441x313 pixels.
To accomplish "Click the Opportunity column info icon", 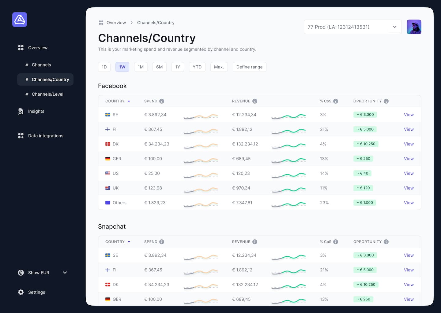I will tap(386, 101).
